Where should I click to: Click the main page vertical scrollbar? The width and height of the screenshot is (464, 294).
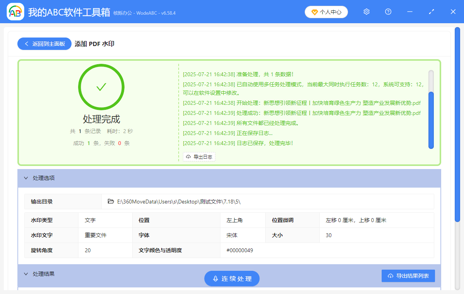pyautogui.click(x=457, y=124)
